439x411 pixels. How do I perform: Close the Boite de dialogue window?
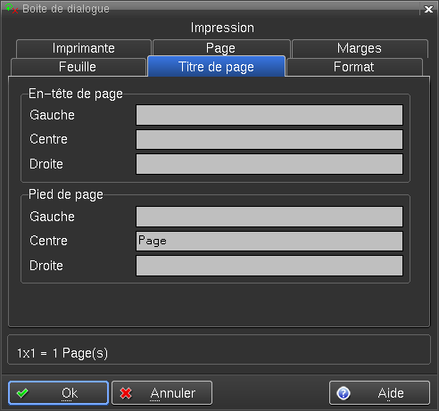coord(428,9)
